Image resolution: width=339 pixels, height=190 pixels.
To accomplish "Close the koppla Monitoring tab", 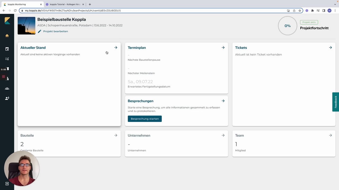I will coord(41,4).
